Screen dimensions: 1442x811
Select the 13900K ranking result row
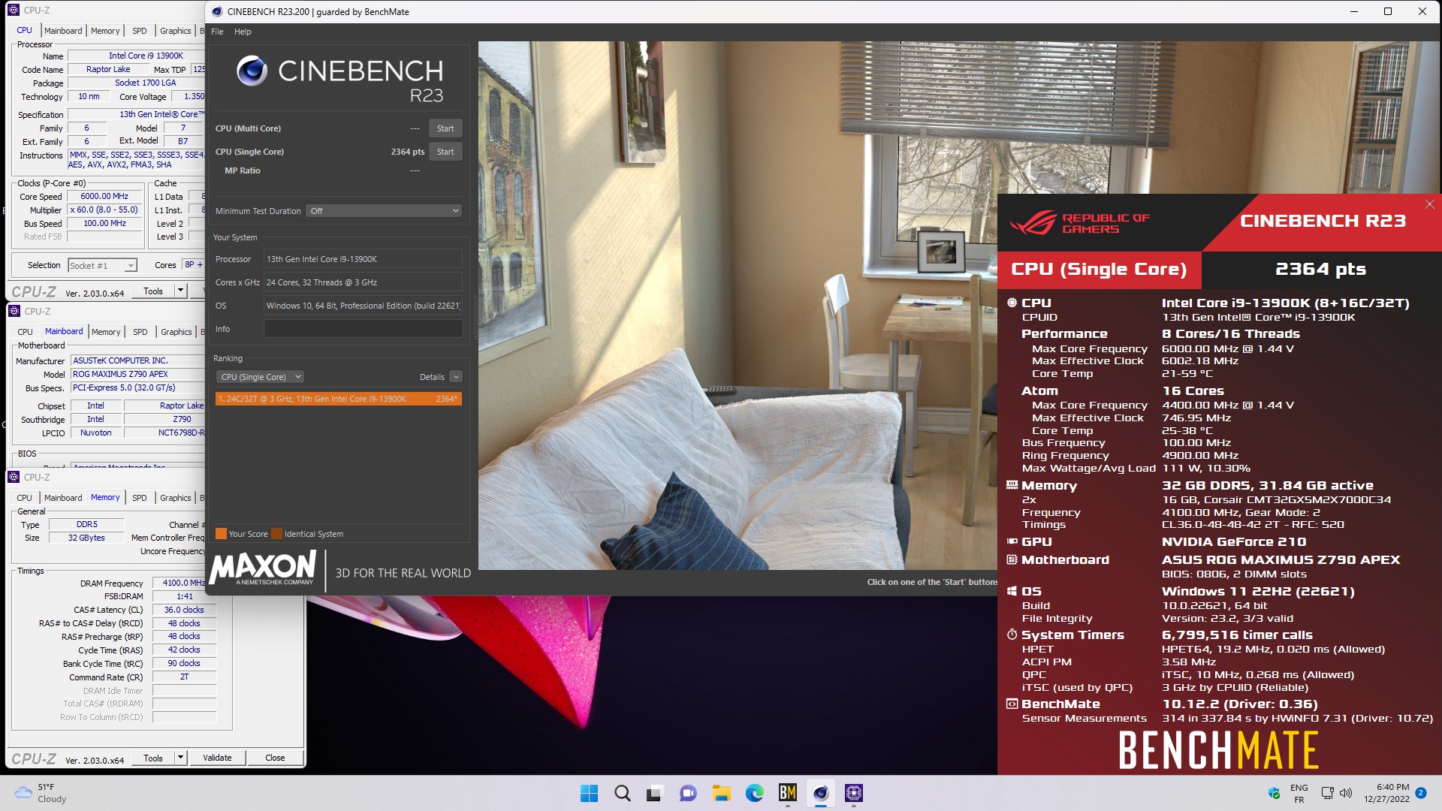(339, 399)
